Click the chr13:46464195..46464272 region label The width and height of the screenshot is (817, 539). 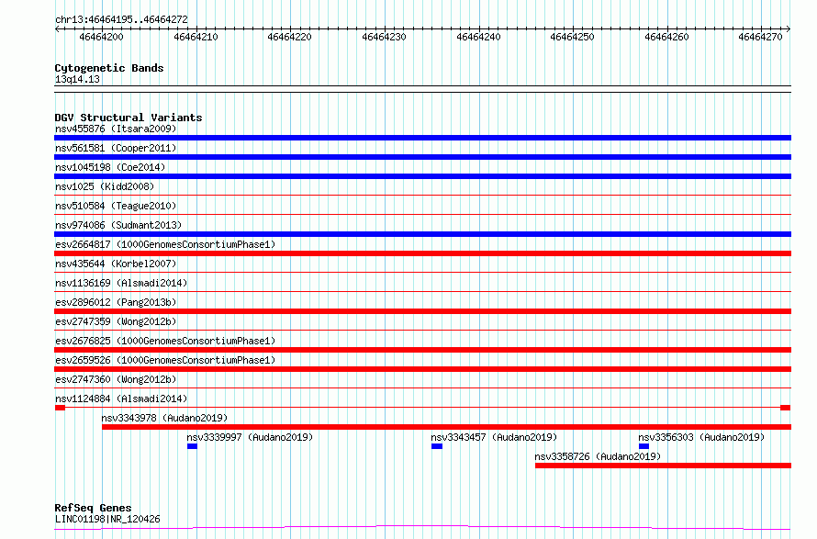121,20
